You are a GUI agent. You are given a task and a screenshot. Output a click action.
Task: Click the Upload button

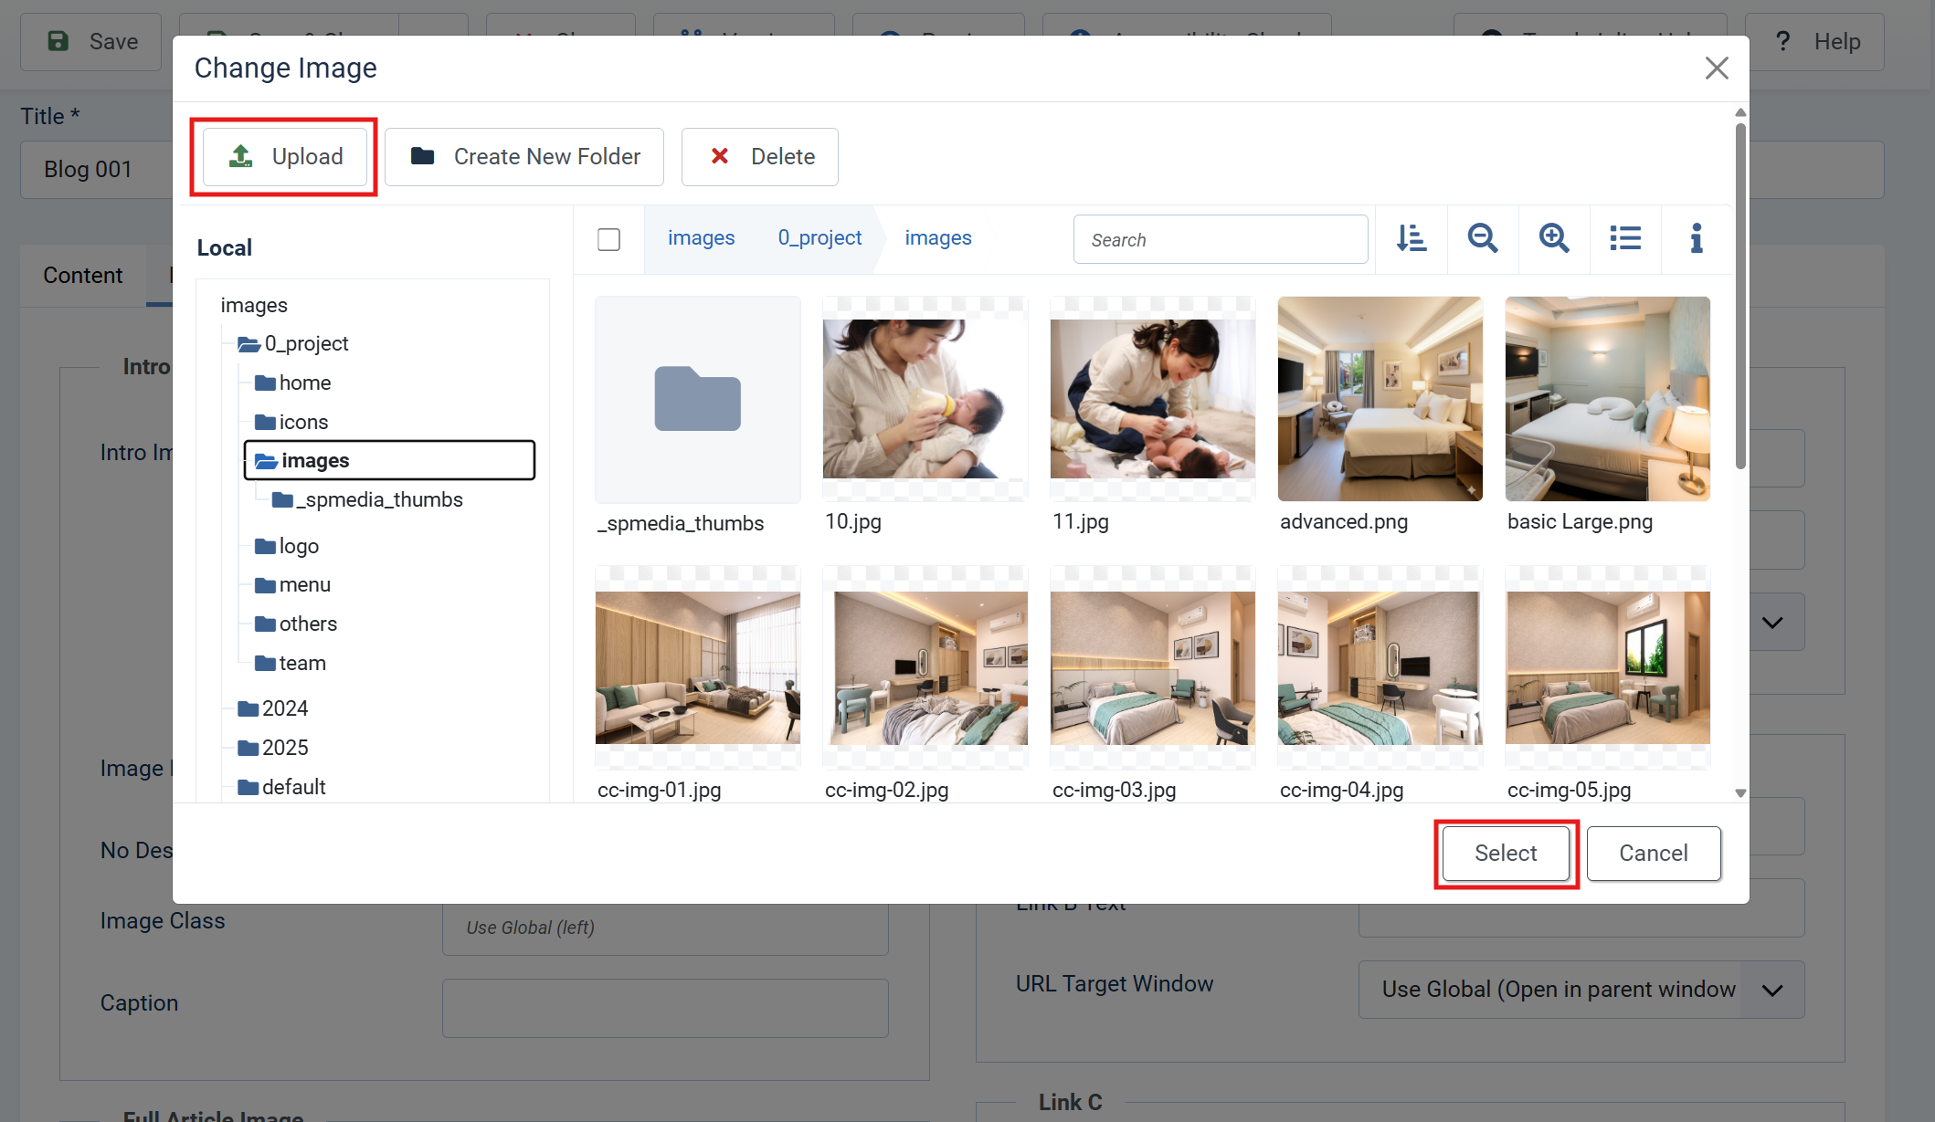(x=285, y=157)
